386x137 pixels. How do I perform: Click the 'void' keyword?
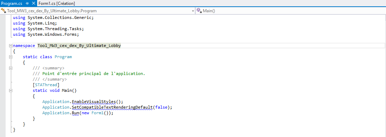(54, 90)
